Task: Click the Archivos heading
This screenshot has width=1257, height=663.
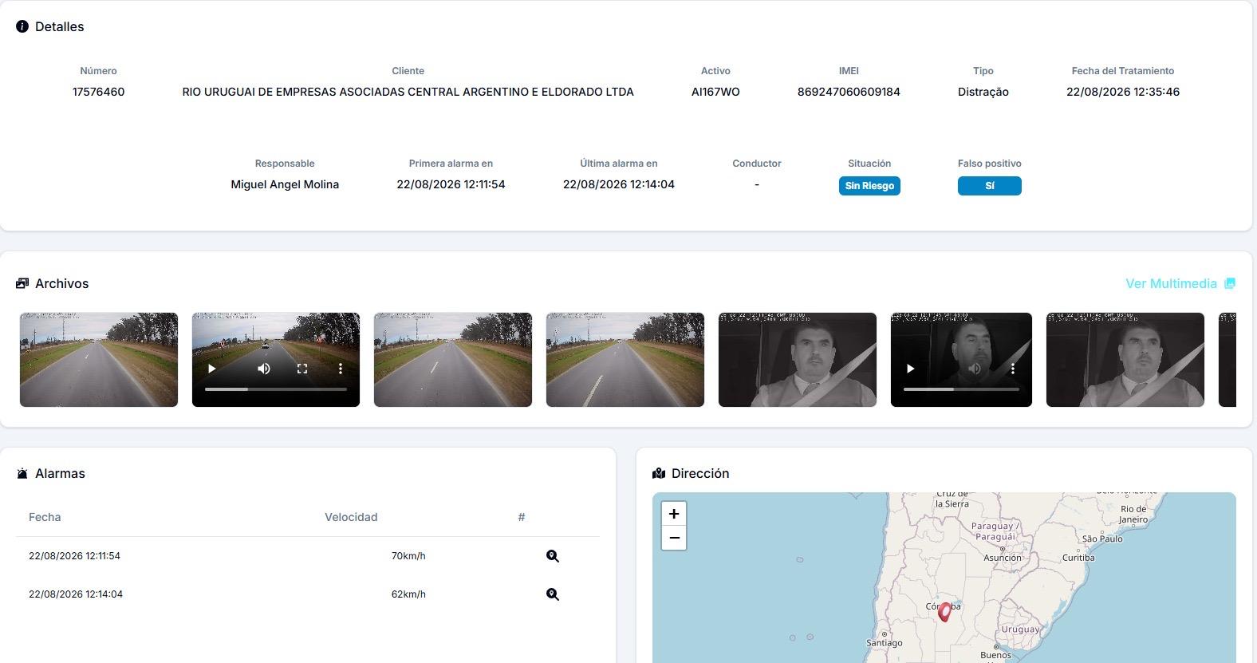Action: pyautogui.click(x=62, y=283)
